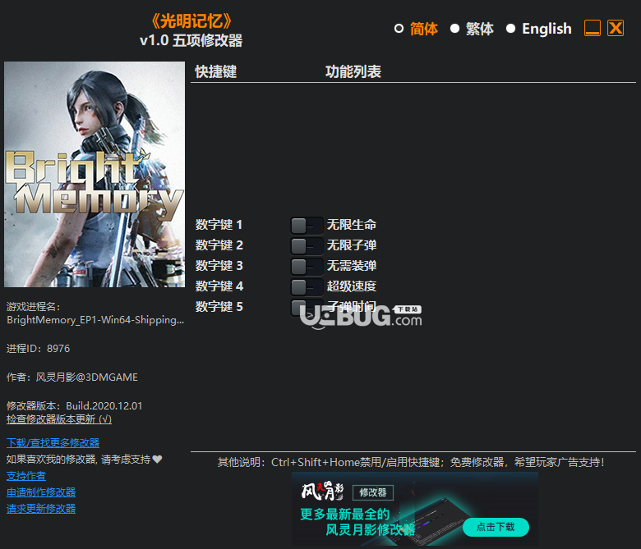The width and height of the screenshot is (641, 549).
Task: Close the trainer with orange X
Action: click(x=616, y=28)
